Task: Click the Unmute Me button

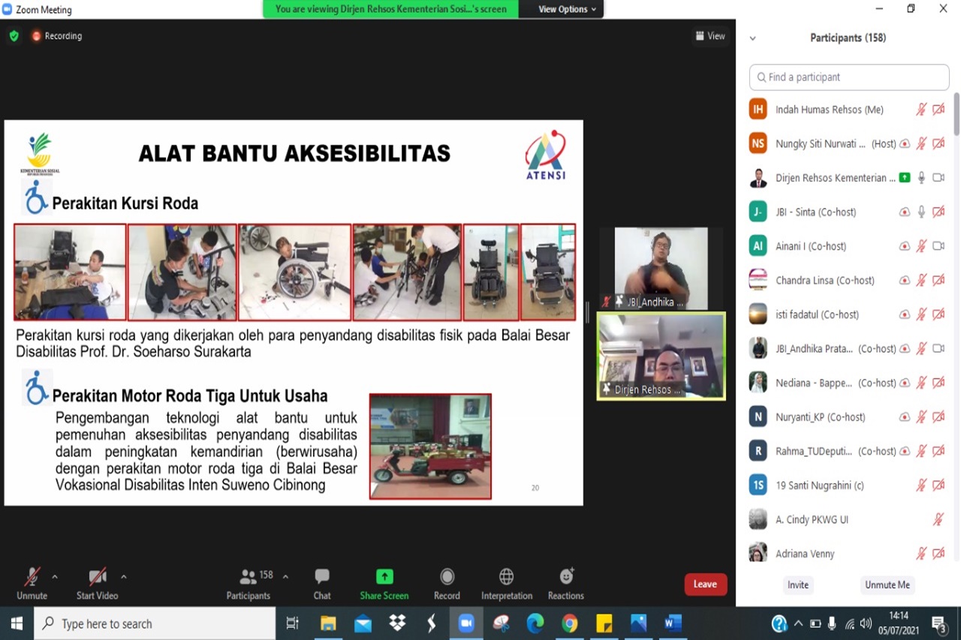Action: 887,584
